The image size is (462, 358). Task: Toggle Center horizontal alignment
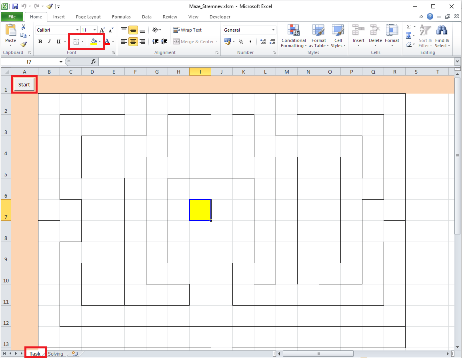click(133, 42)
